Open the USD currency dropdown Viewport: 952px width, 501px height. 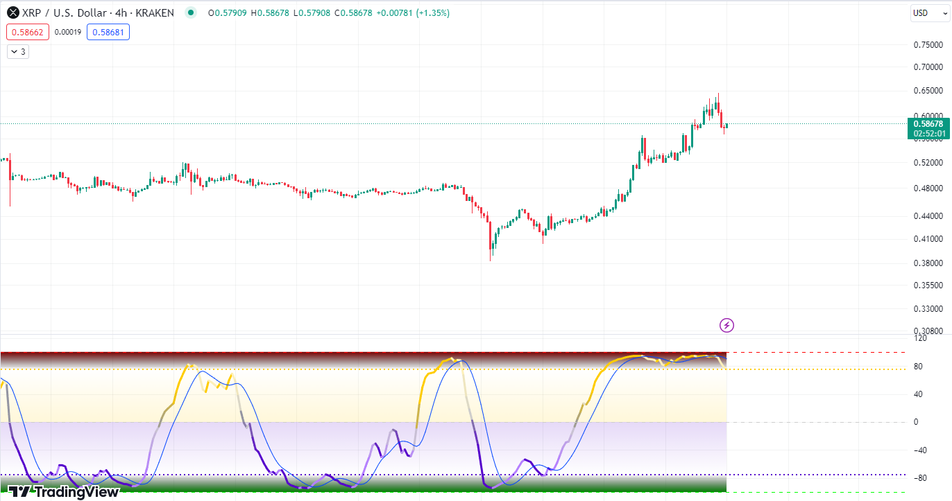928,12
